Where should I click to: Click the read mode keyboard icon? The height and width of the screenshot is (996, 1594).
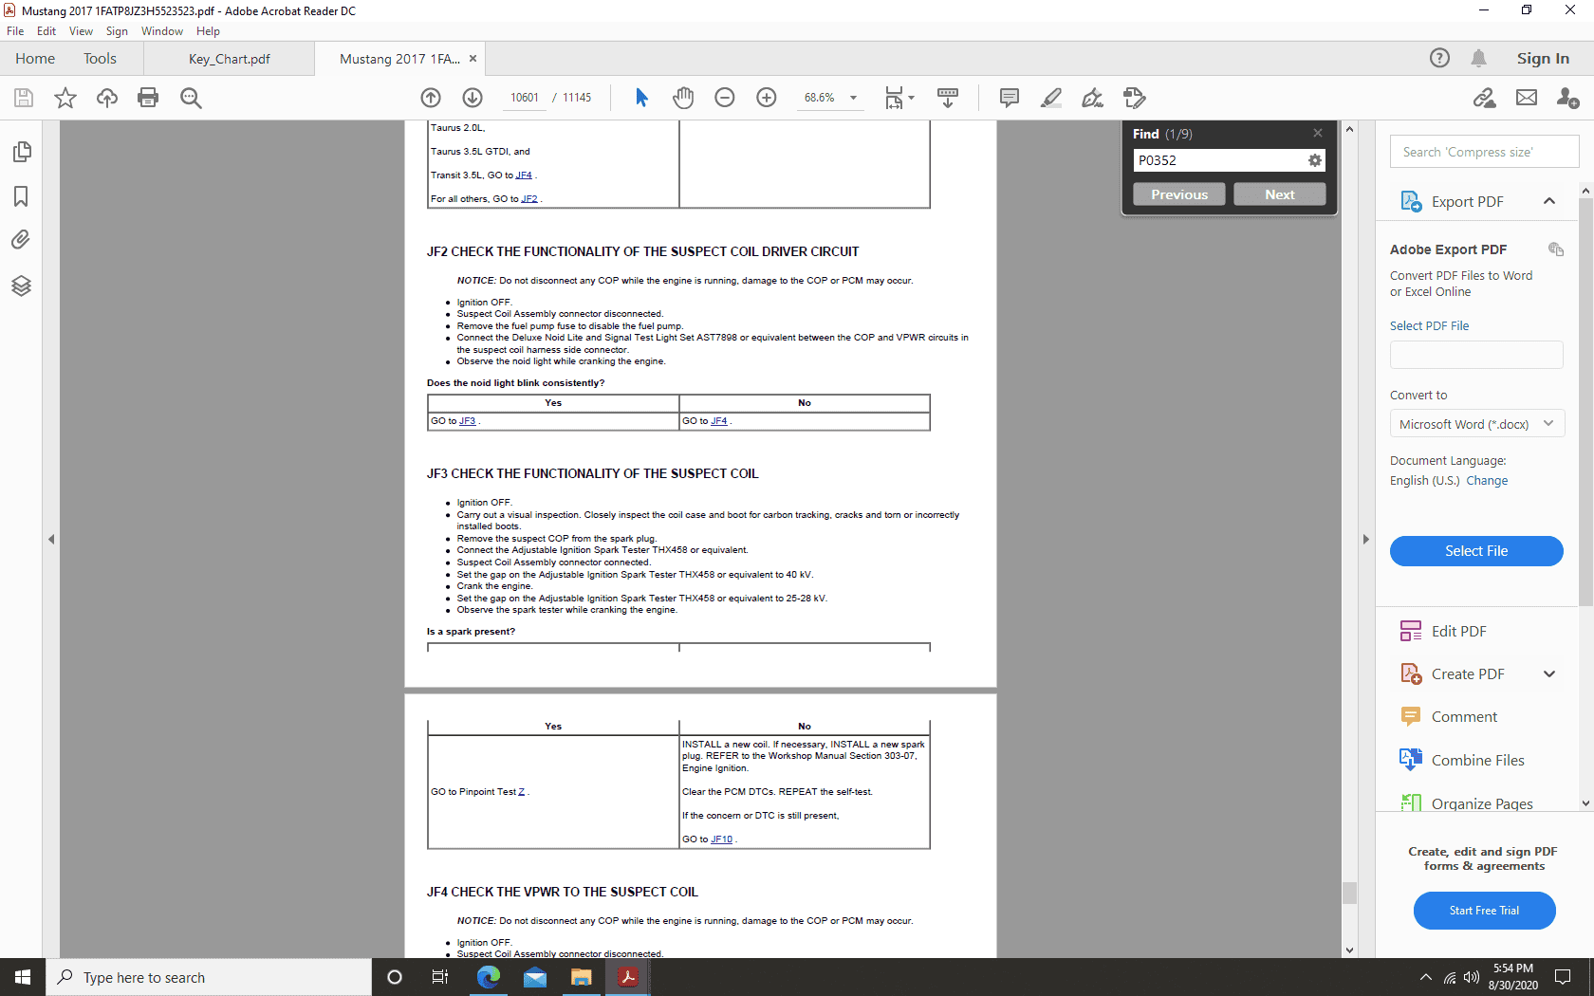948,98
